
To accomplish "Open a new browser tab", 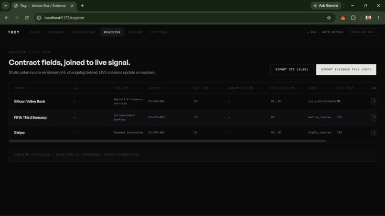I will tap(82, 6).
